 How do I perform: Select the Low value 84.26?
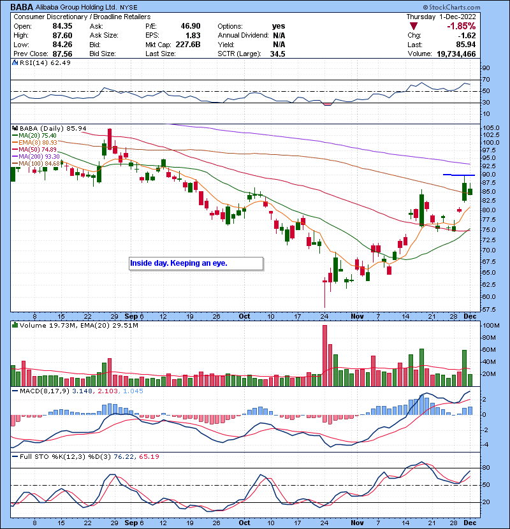(x=62, y=45)
